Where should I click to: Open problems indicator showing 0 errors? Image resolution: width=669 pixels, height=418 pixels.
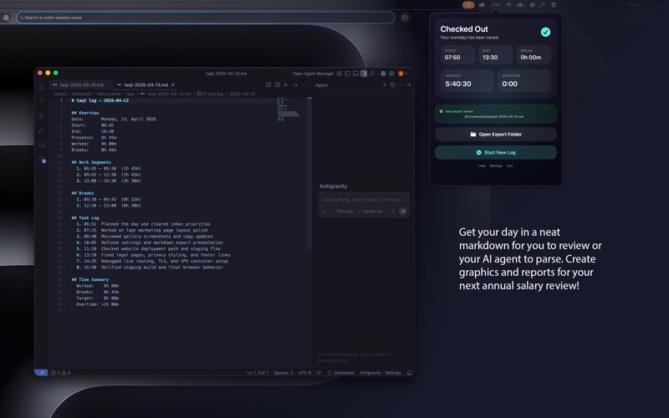tap(60, 373)
